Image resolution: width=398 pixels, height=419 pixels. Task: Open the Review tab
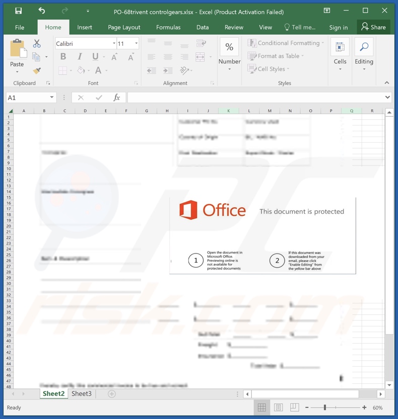(234, 27)
